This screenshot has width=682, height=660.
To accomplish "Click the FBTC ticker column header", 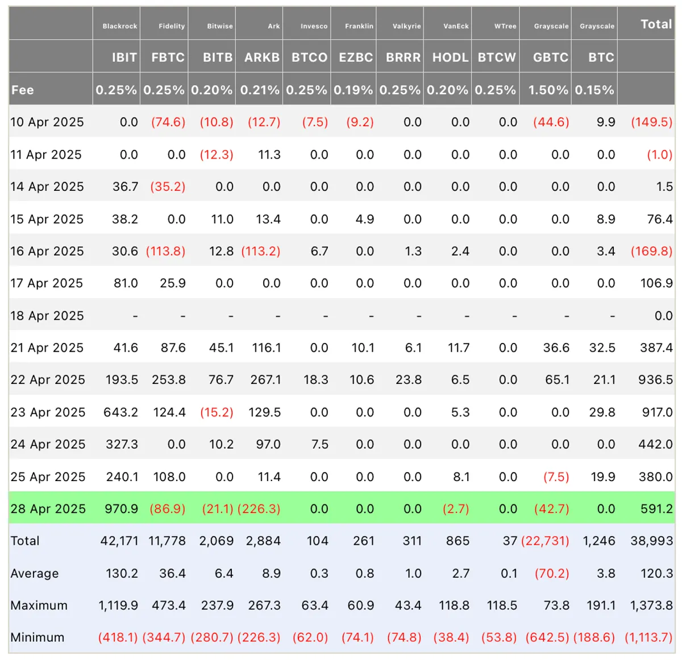I will [168, 57].
